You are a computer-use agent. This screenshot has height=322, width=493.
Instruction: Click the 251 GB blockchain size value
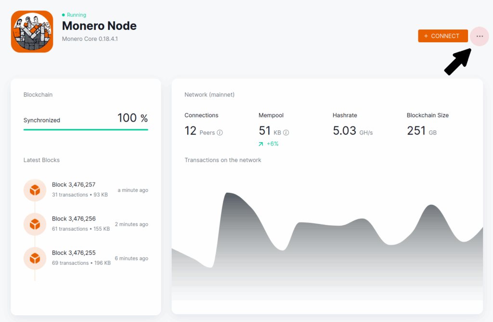422,131
